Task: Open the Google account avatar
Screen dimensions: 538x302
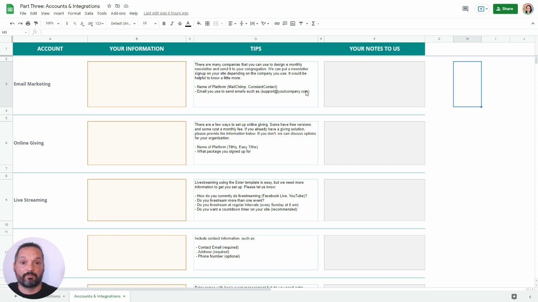Action: [x=528, y=9]
